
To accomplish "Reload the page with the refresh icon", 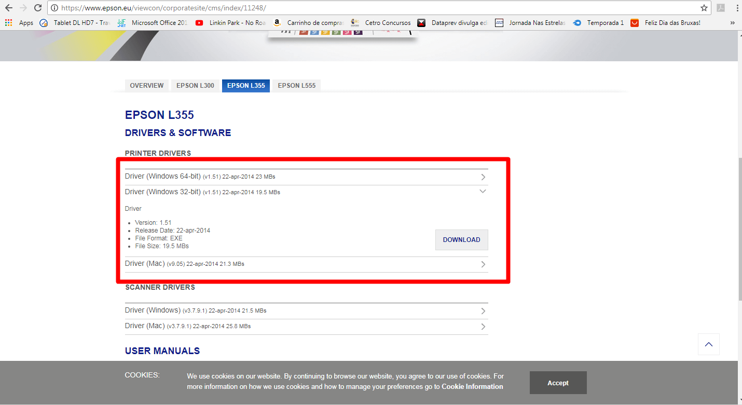I will pos(37,8).
